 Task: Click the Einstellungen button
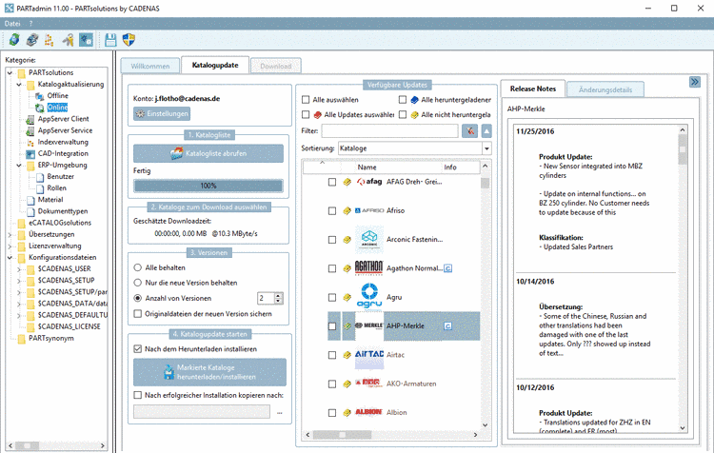[x=162, y=114]
